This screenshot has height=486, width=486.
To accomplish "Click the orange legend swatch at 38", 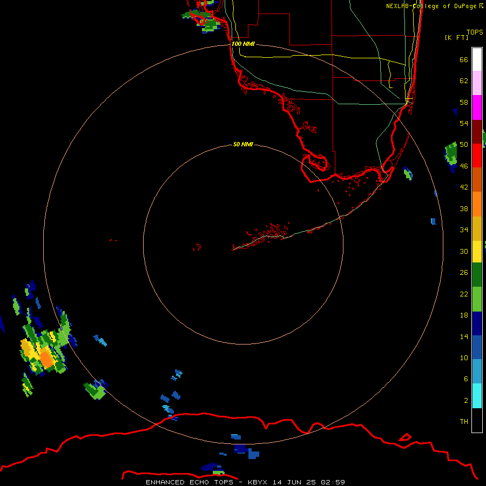I will [x=477, y=204].
